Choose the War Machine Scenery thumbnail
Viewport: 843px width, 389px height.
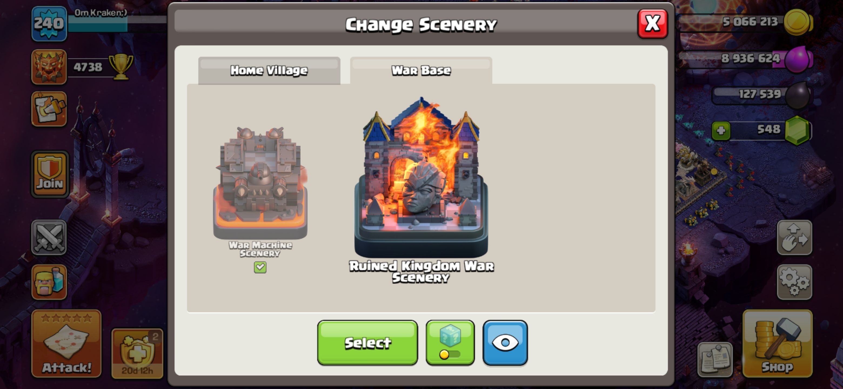pos(260,183)
